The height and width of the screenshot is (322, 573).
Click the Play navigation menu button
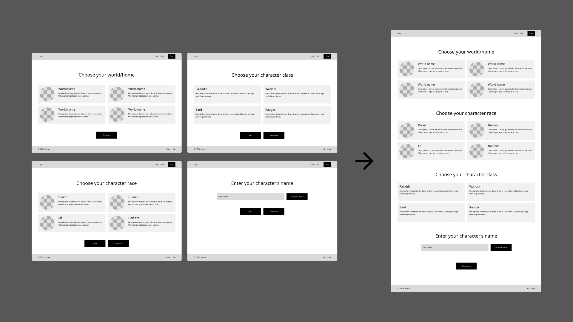(x=531, y=33)
